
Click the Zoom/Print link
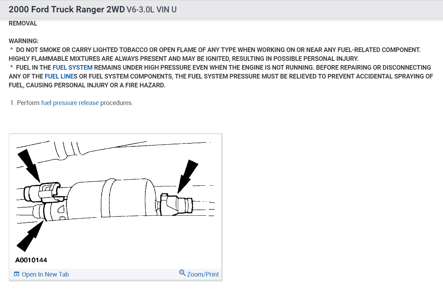click(x=203, y=274)
